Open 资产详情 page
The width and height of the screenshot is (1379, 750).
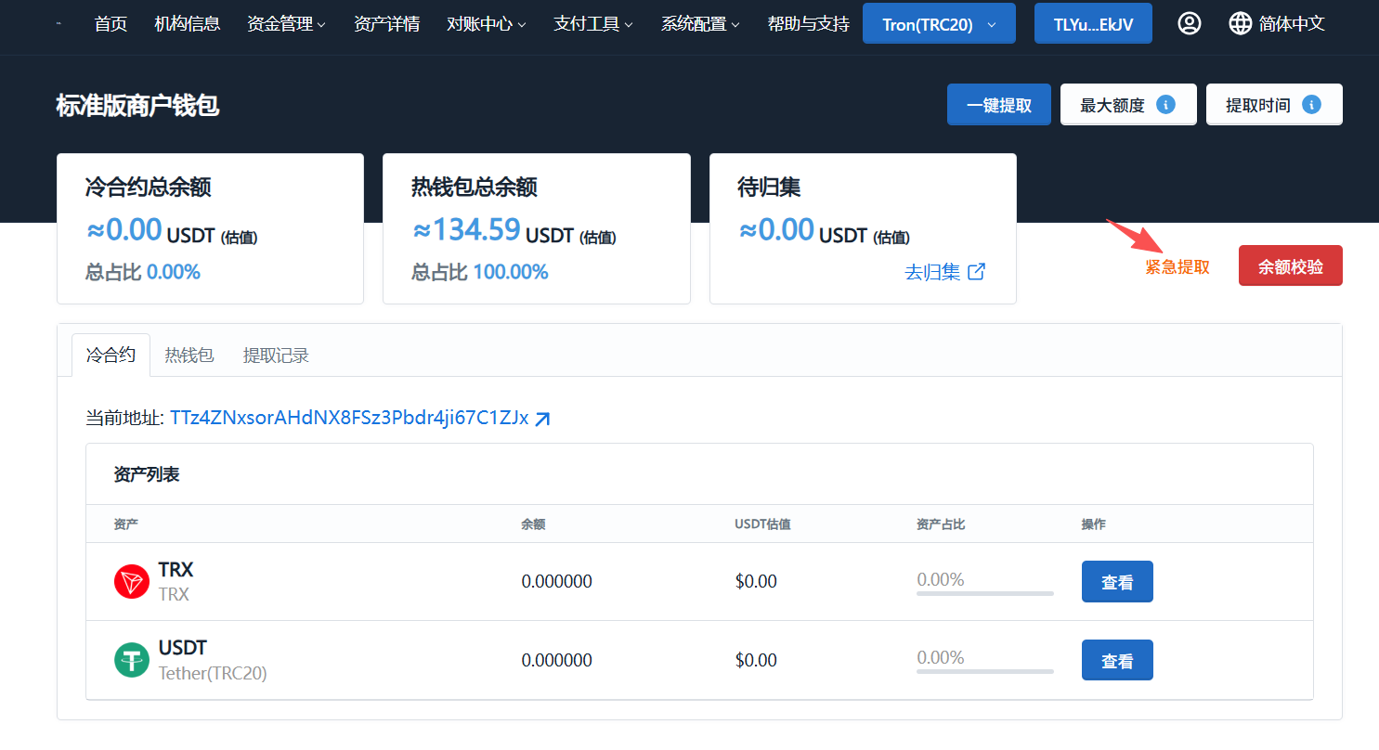(x=386, y=24)
